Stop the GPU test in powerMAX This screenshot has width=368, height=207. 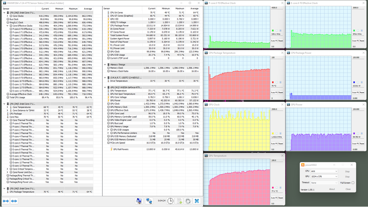(x=347, y=177)
